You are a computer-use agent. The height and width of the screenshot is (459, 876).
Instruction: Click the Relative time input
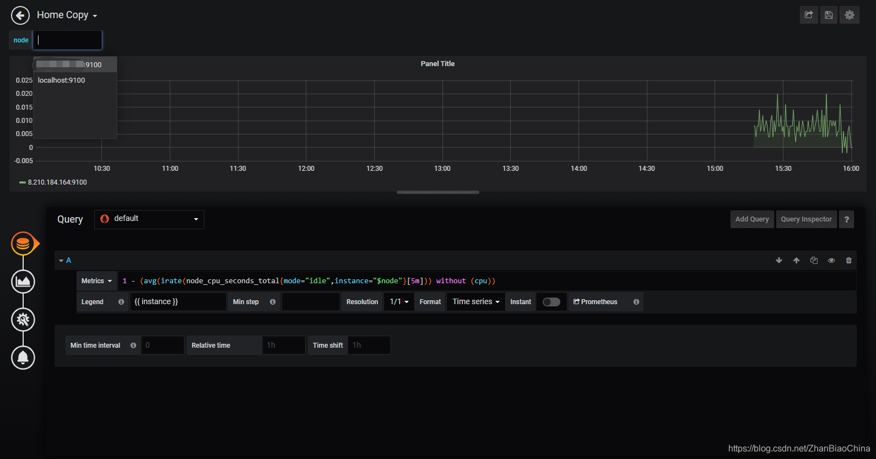(x=284, y=345)
